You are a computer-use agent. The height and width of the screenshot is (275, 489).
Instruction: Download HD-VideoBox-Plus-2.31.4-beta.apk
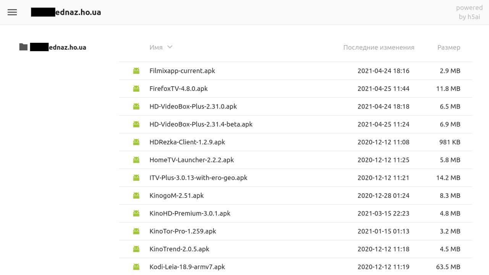201,124
